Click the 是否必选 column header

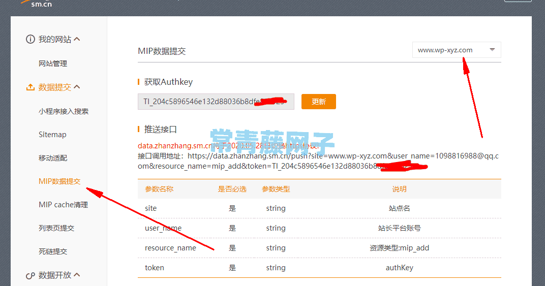232,189
